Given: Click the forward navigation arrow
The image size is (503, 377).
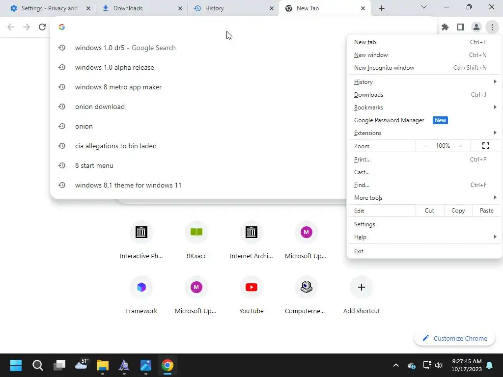Looking at the screenshot, I should pos(27,27).
